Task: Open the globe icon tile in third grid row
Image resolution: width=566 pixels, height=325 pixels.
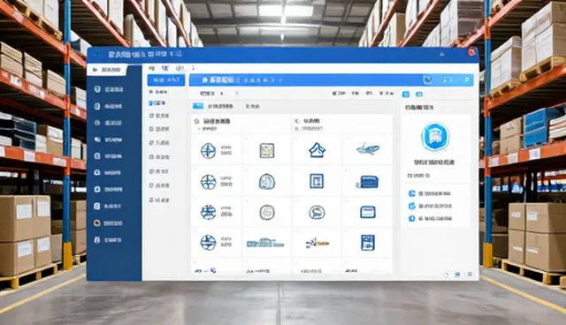Action: pos(209,212)
